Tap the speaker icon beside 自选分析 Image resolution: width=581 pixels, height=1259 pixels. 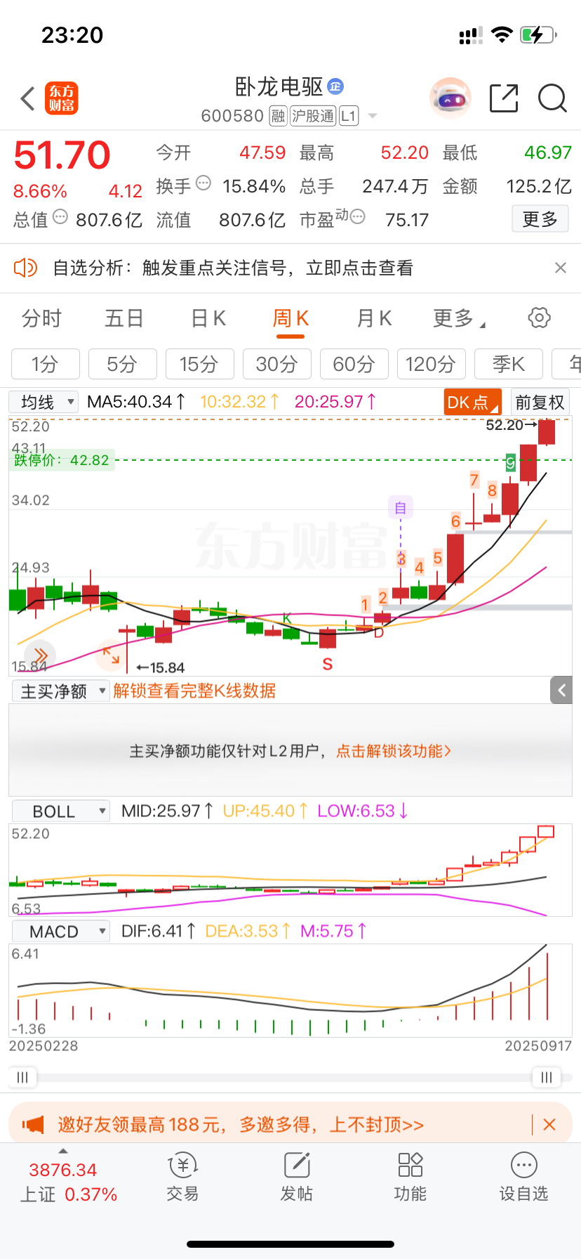(x=25, y=268)
